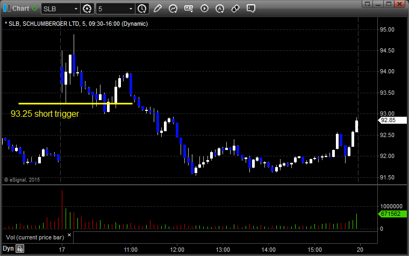Maximize the chart window
Viewport: 409px width, 256px height.
(389, 4)
